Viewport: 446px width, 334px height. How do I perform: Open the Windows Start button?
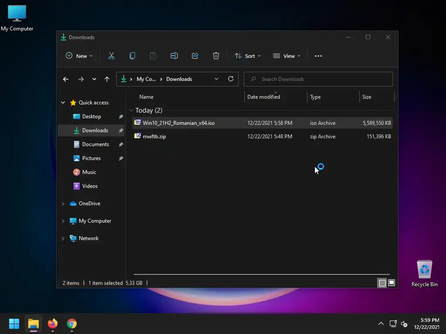tap(14, 324)
